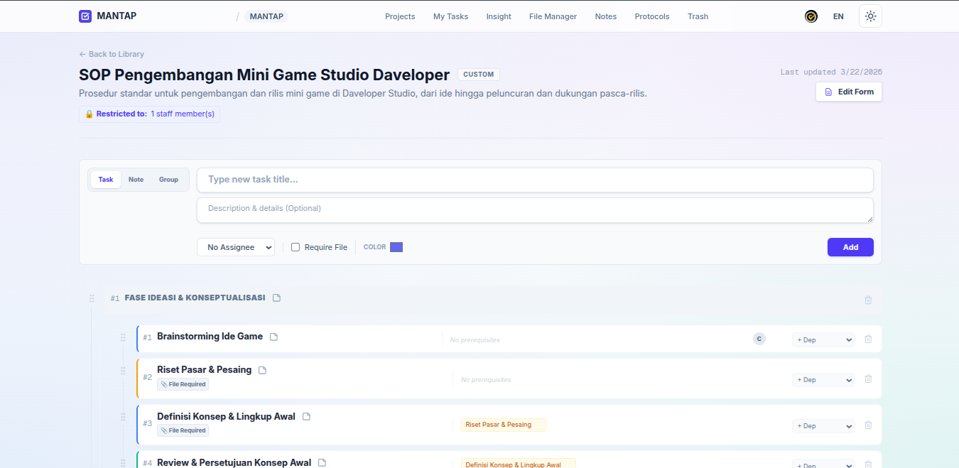
Task: Click the CUSTOM badge next to title
Action: click(x=479, y=75)
